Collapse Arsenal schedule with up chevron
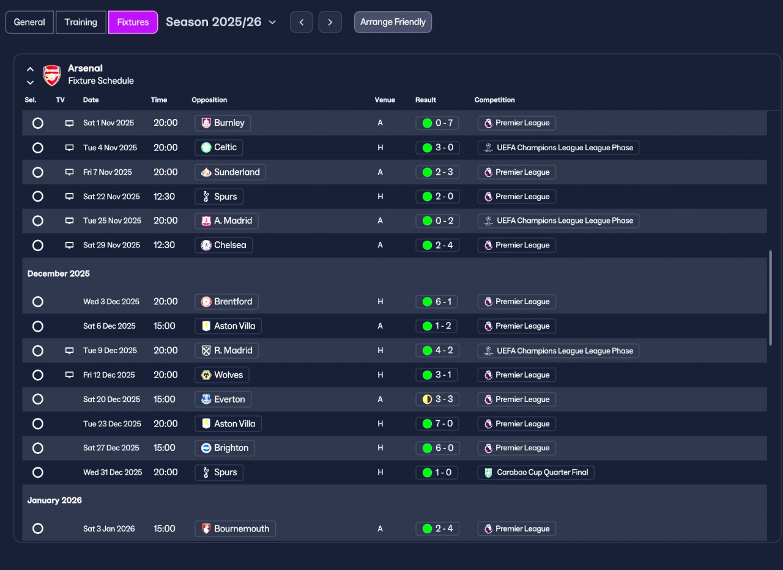This screenshot has width=783, height=570. 30,70
